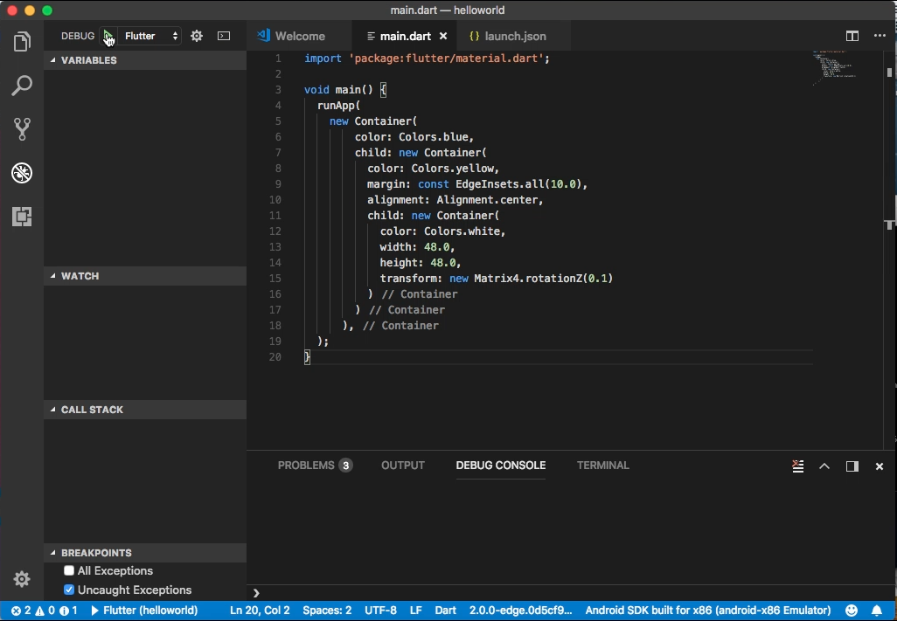Split the editor to the side
Image resolution: width=897 pixels, height=621 pixels.
pos(852,36)
